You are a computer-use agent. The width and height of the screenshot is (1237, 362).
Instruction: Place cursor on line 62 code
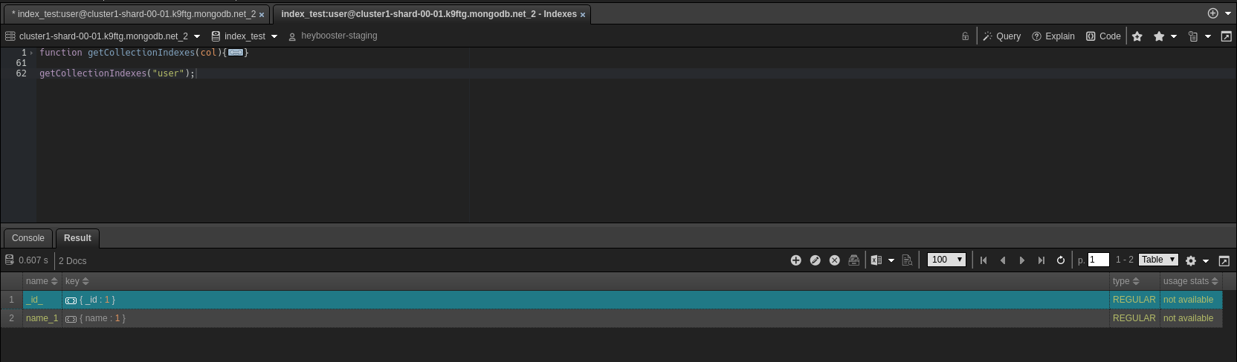(x=117, y=73)
